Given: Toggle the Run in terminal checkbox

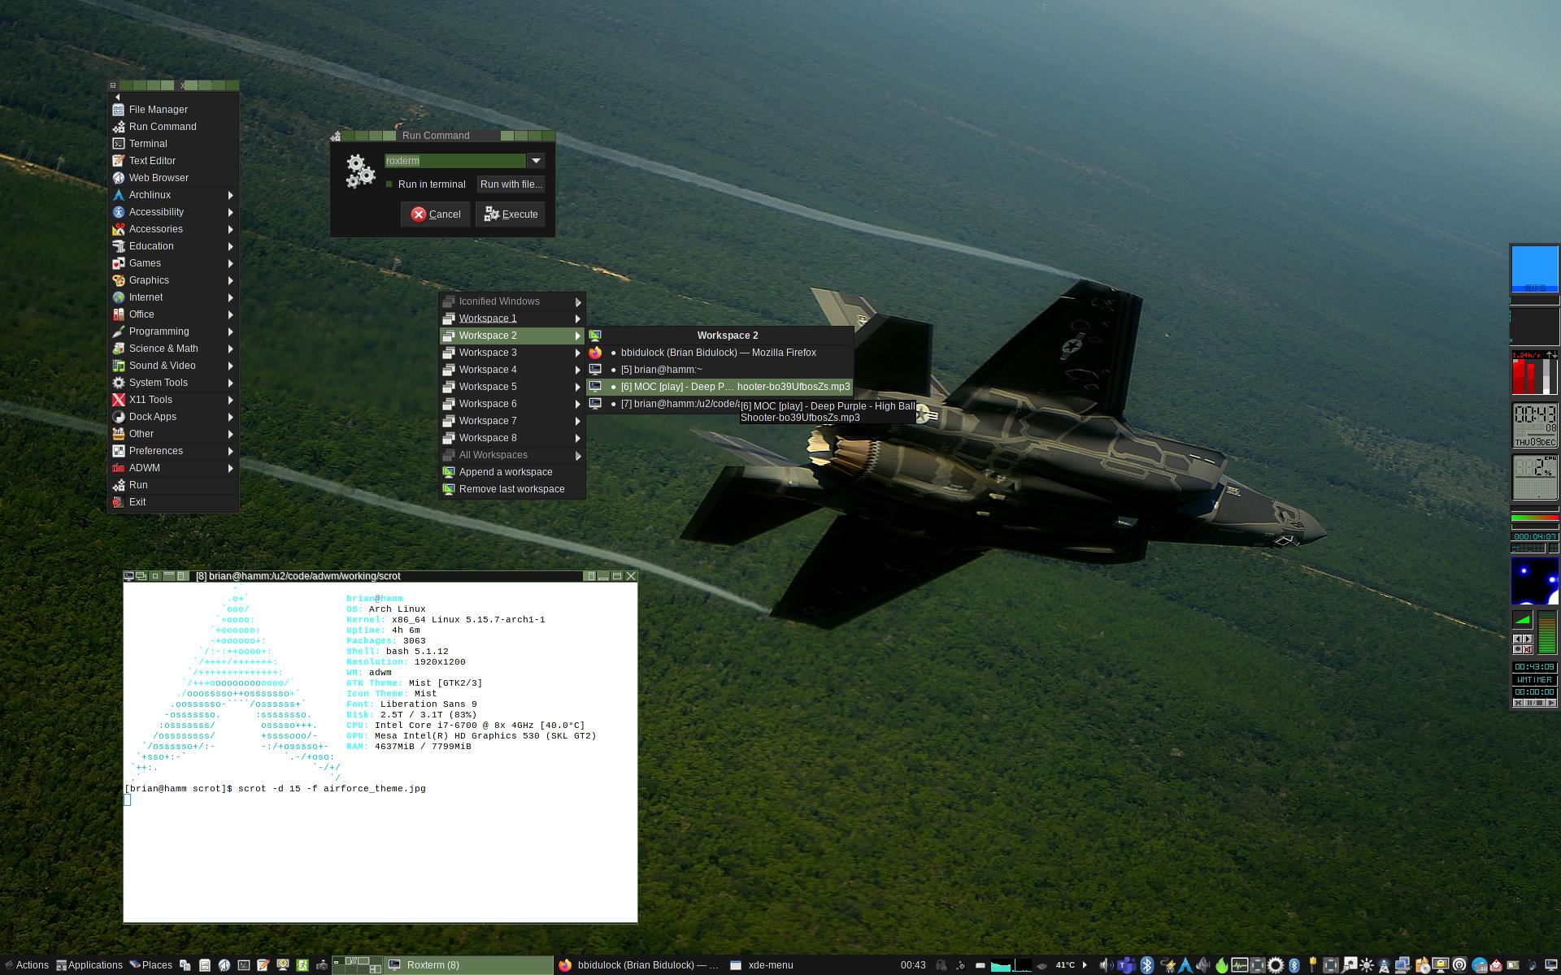Looking at the screenshot, I should [x=389, y=184].
